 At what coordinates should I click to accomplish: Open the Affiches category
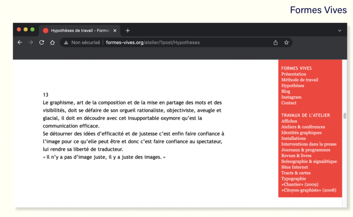(289, 121)
